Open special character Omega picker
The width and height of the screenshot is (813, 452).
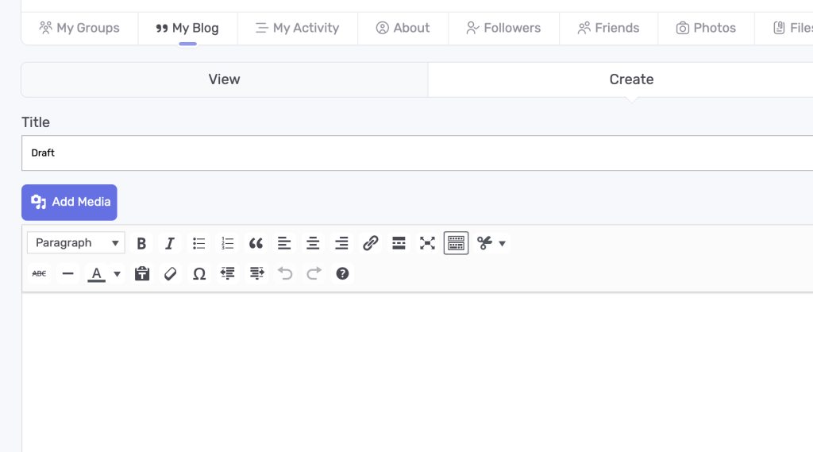[x=199, y=273]
